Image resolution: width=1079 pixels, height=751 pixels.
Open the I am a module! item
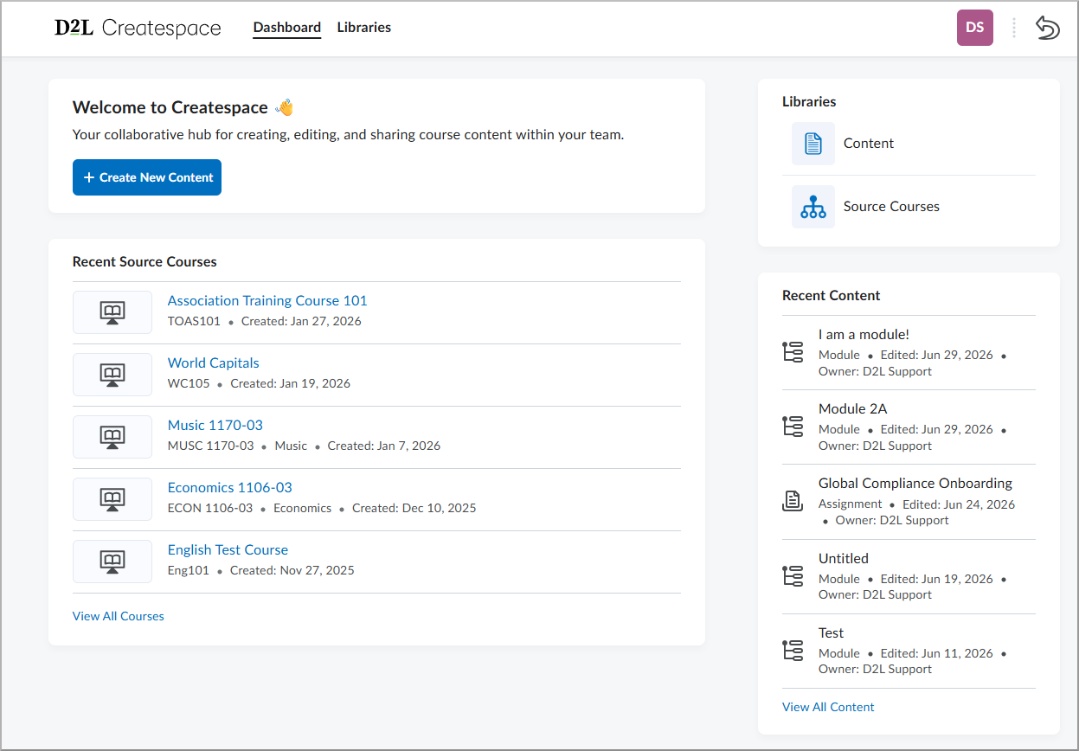864,335
